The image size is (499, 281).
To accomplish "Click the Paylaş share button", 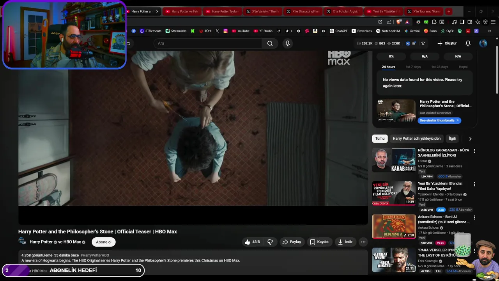I will 291,242.
